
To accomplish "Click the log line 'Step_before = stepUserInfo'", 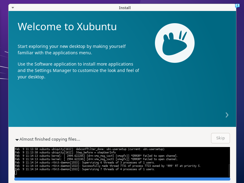I will click(x=65, y=152).
